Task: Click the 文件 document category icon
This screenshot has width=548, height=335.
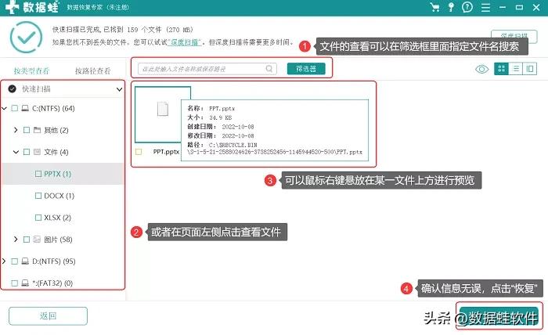Action: pos(37,152)
